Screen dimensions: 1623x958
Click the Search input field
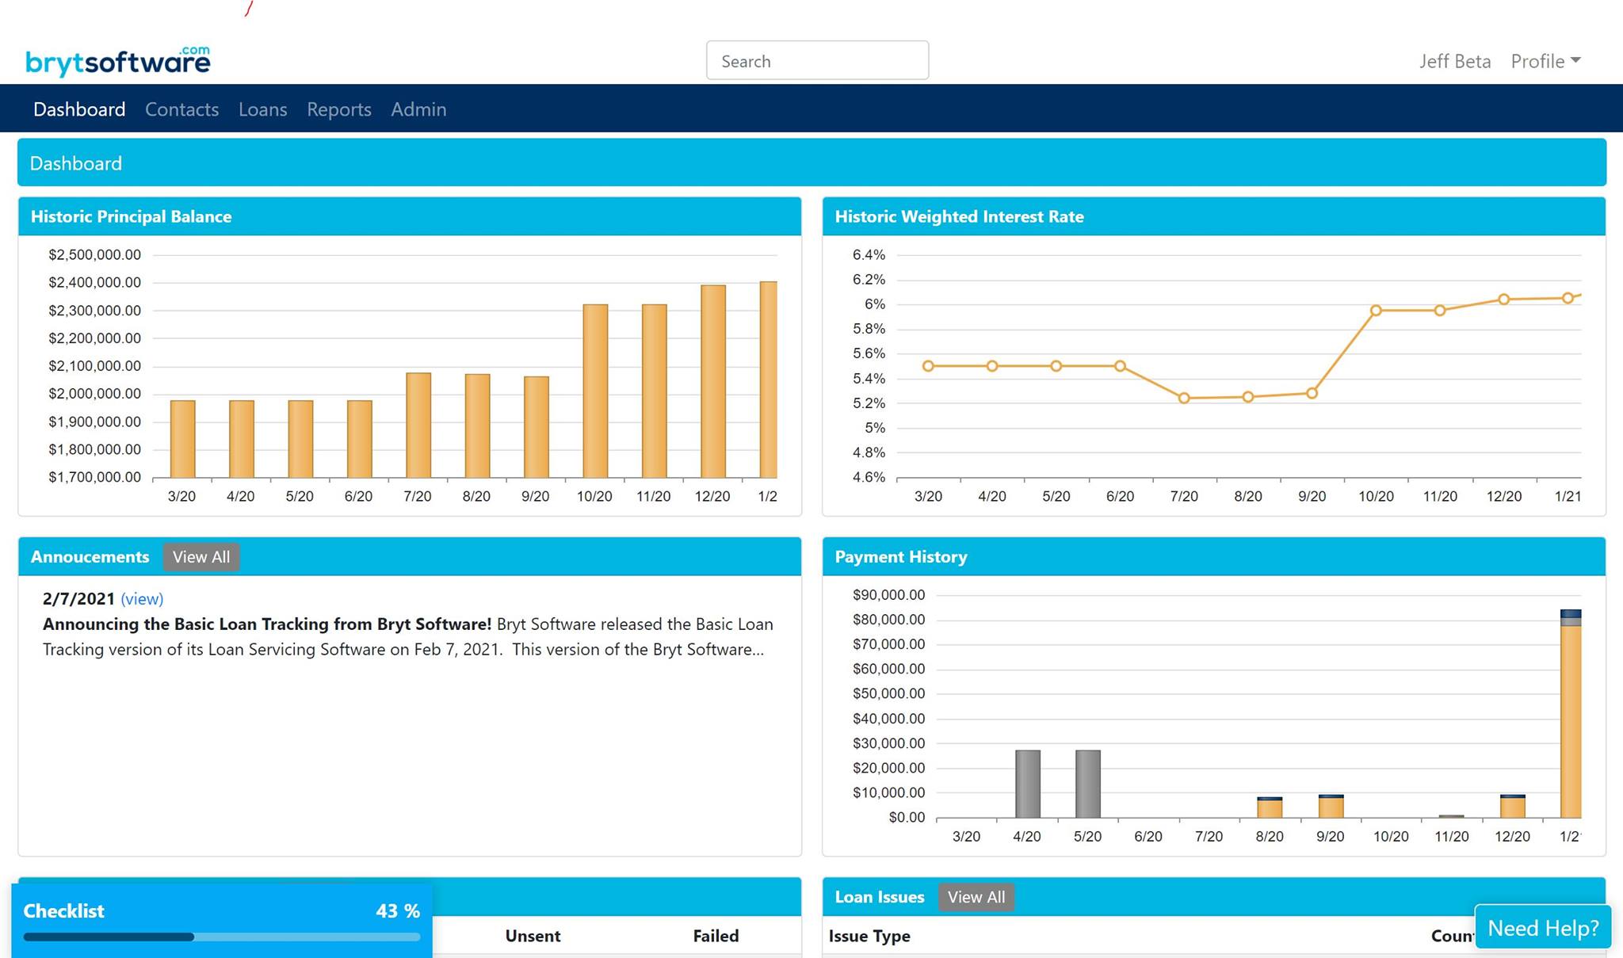(817, 61)
